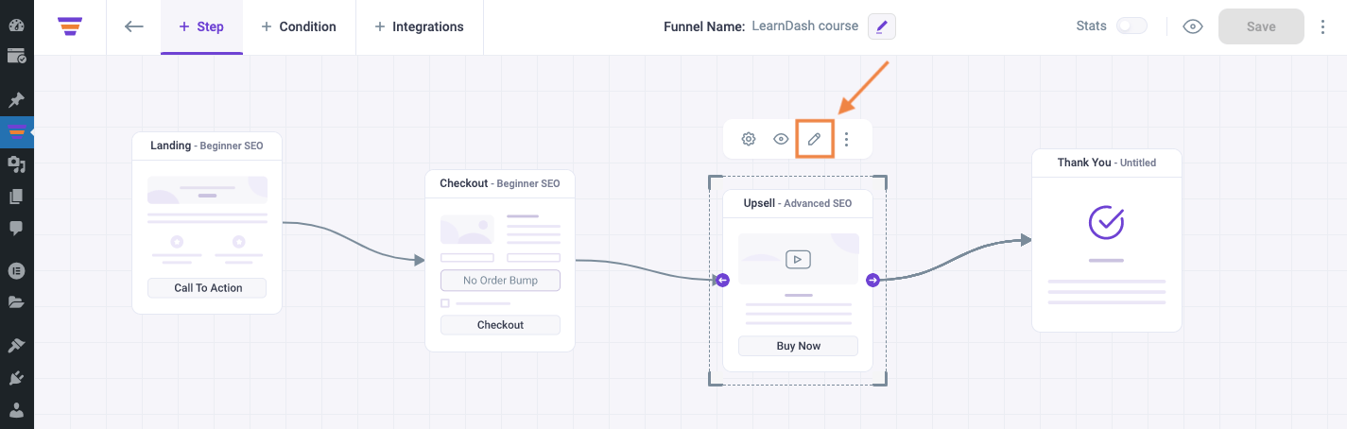
Task: Toggle the Stats switch
Action: [x=1131, y=26]
